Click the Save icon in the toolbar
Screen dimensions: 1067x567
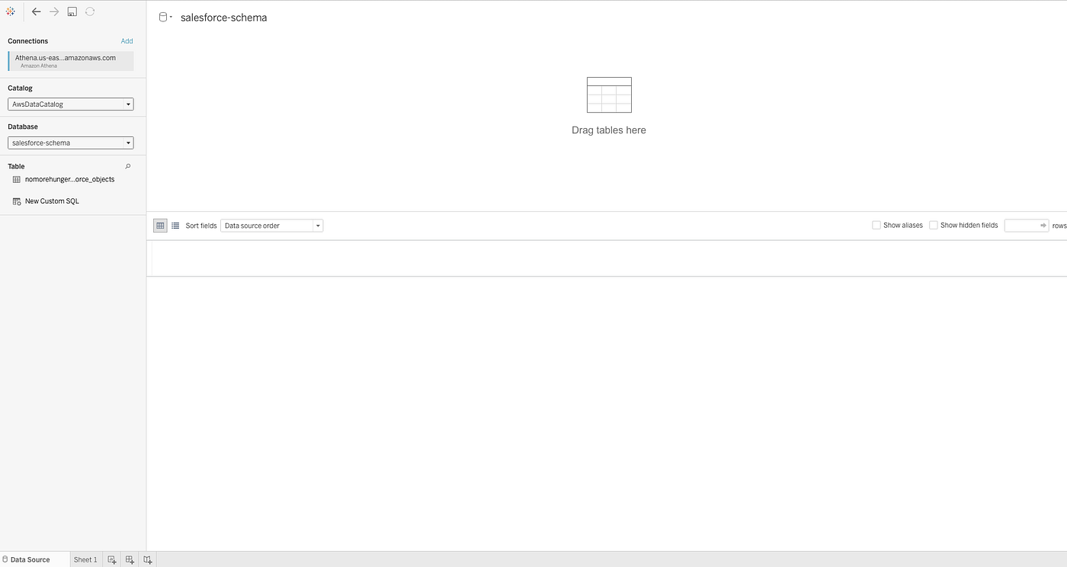[72, 11]
